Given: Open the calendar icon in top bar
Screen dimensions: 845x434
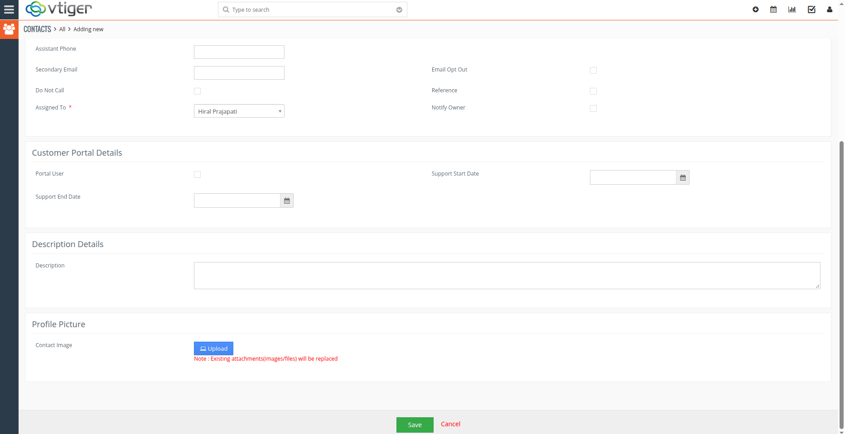Looking at the screenshot, I should click(773, 10).
